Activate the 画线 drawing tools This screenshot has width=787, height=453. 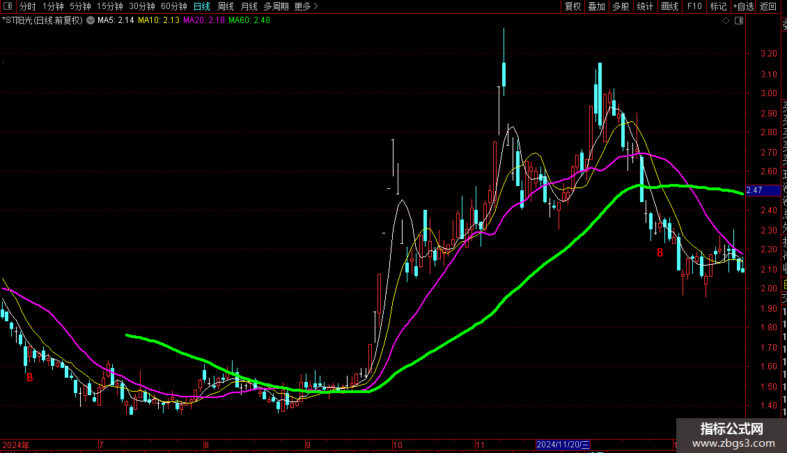(669, 6)
